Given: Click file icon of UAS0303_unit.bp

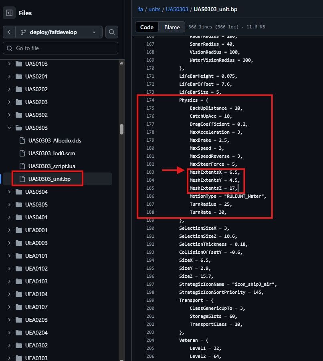Looking at the screenshot, I should tap(22, 179).
